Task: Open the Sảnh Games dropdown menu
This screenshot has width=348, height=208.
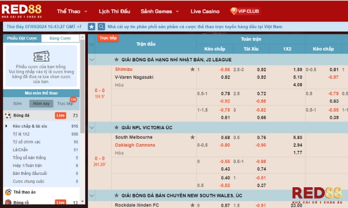Action: coord(160,11)
